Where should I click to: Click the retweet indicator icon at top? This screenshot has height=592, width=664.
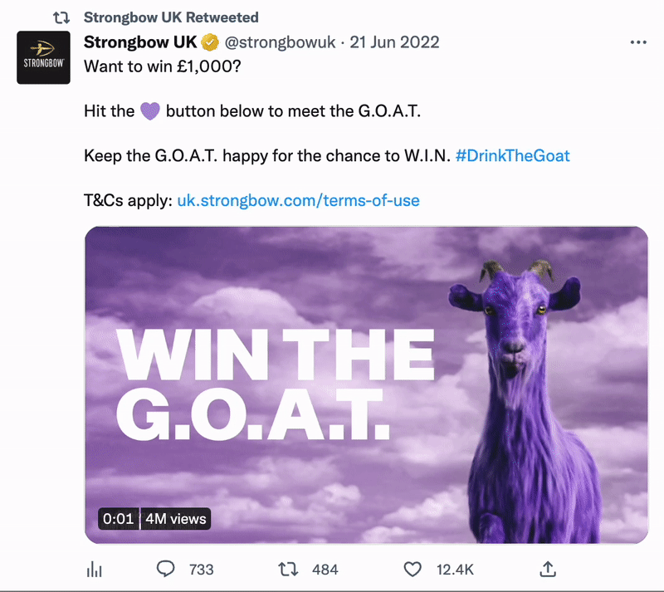pos(61,17)
